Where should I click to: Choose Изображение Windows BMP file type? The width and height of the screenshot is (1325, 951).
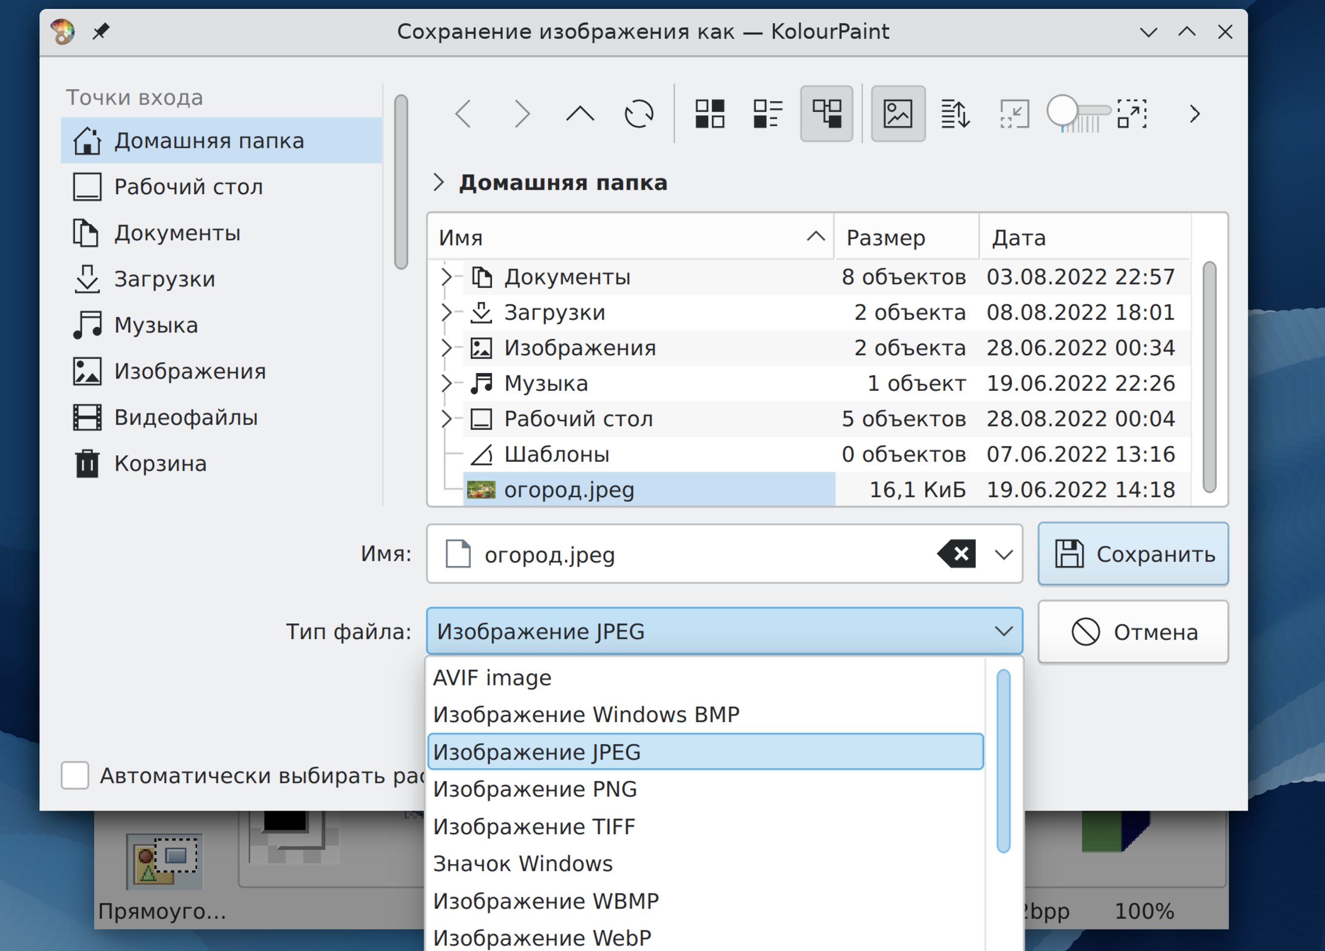(x=706, y=714)
